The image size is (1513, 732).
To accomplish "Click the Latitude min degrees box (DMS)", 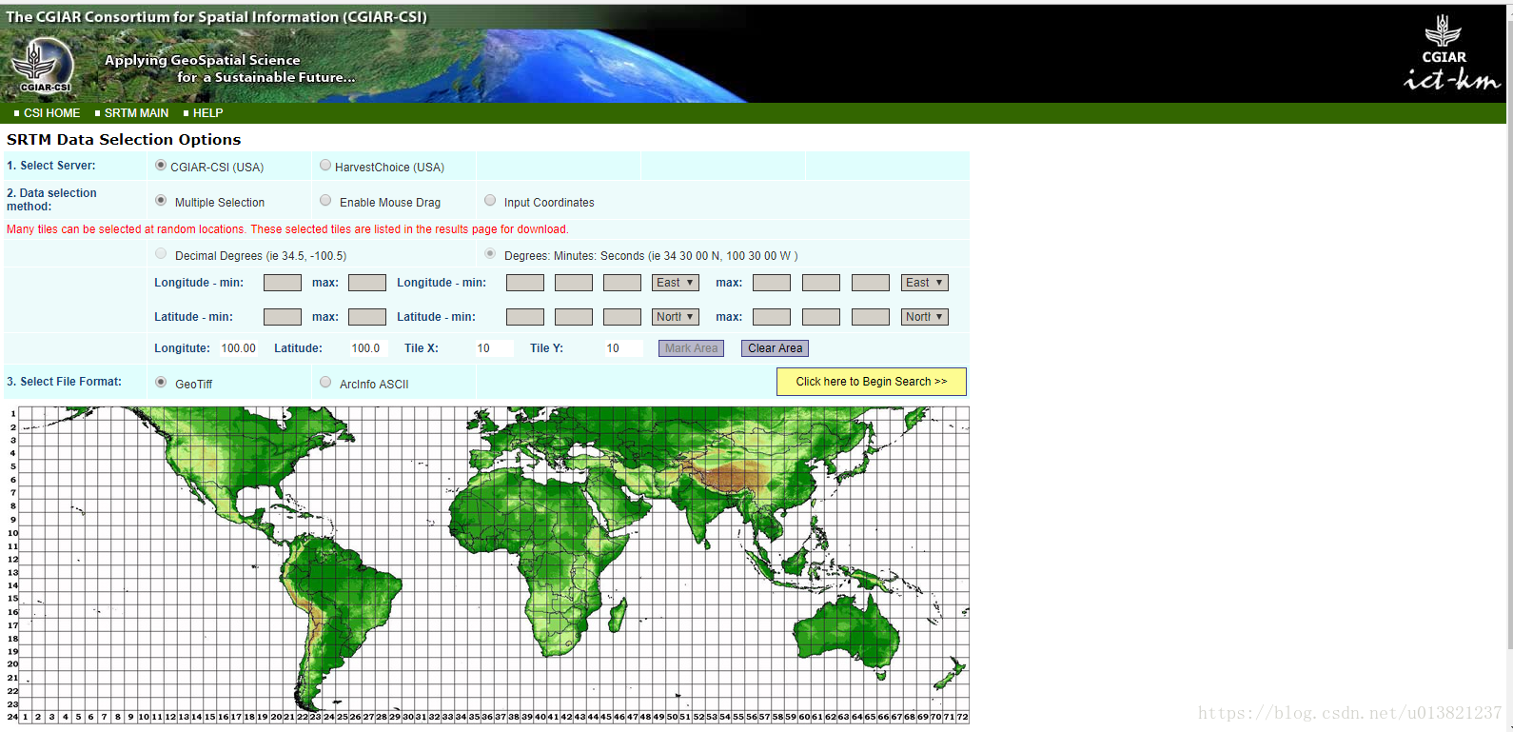I will point(525,317).
